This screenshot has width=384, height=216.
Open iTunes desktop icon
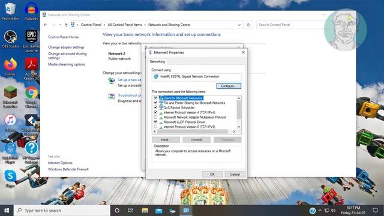tap(10, 123)
